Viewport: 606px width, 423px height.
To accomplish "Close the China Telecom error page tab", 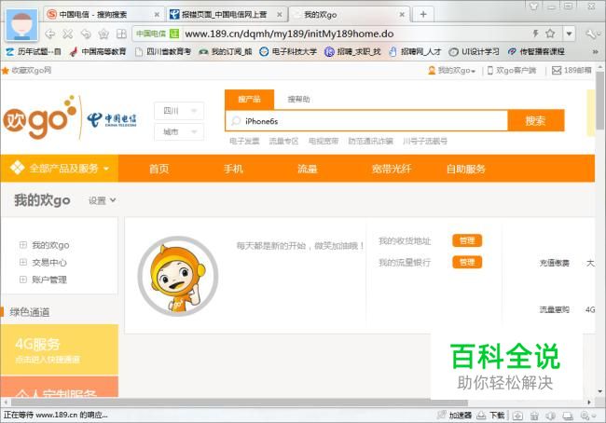I will pos(280,15).
